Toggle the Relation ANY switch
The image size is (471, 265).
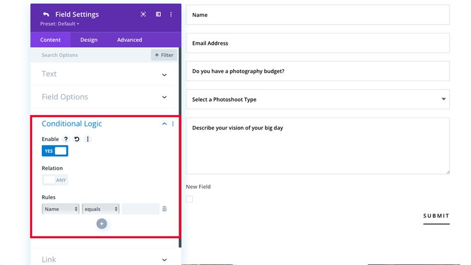(x=55, y=180)
